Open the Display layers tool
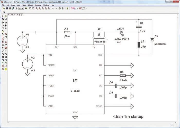This screenshot has width=180, height=128. (x=3, y=19)
